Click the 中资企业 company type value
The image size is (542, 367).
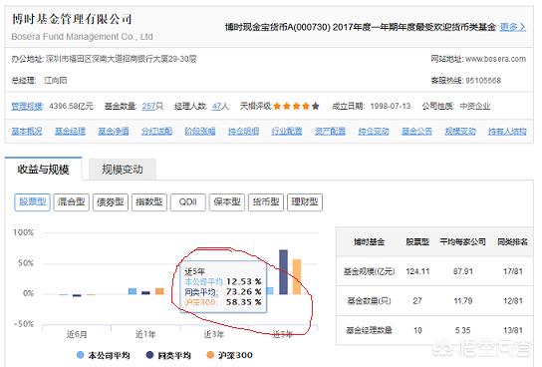tap(475, 106)
